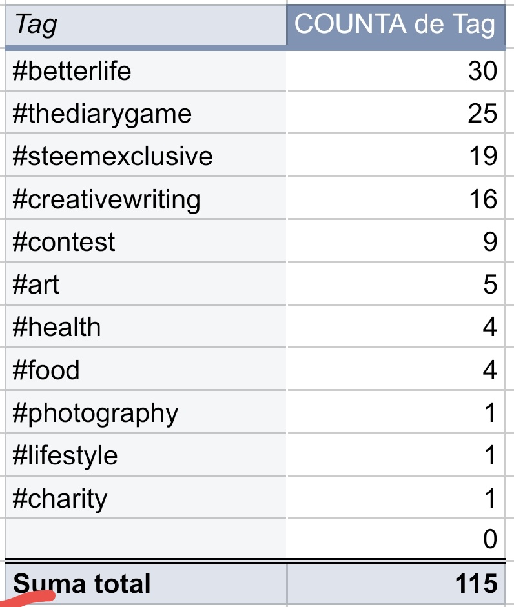Click the total value 115
This screenshot has width=514, height=607.
point(395,583)
